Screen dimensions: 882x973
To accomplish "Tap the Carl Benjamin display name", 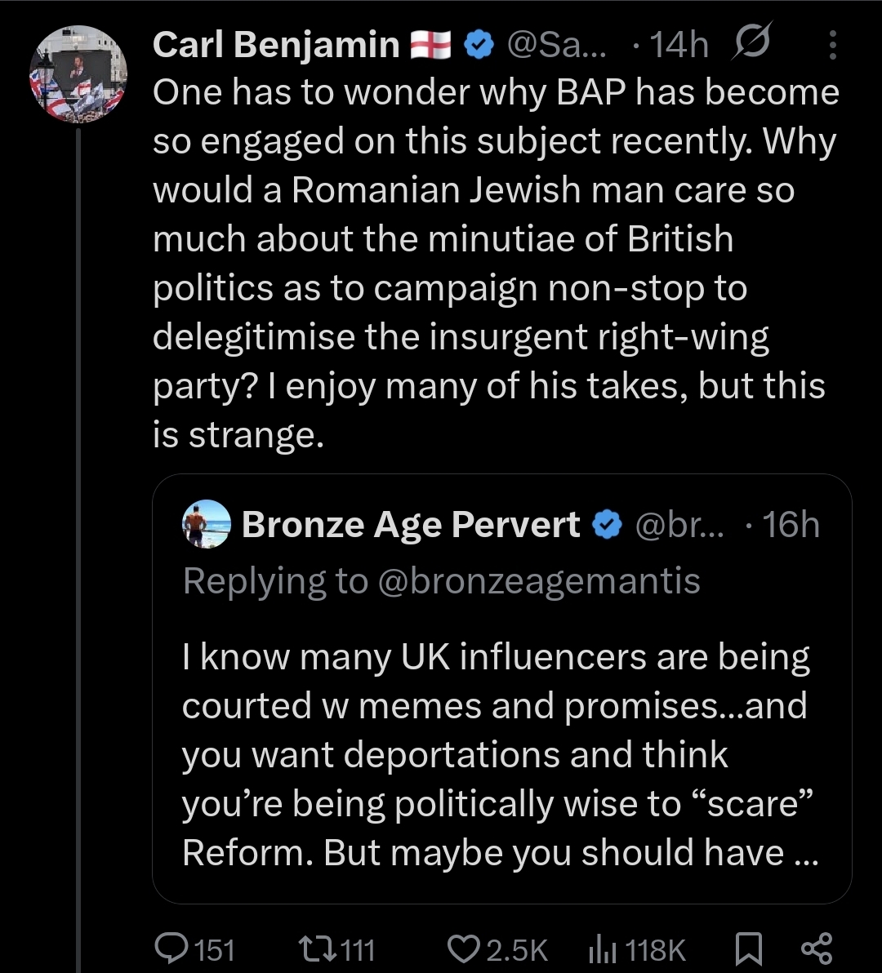I will [x=274, y=45].
